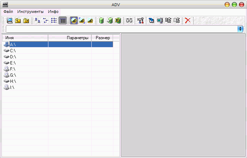
Task: Click the red X delete icon
Action: pyautogui.click(x=188, y=21)
